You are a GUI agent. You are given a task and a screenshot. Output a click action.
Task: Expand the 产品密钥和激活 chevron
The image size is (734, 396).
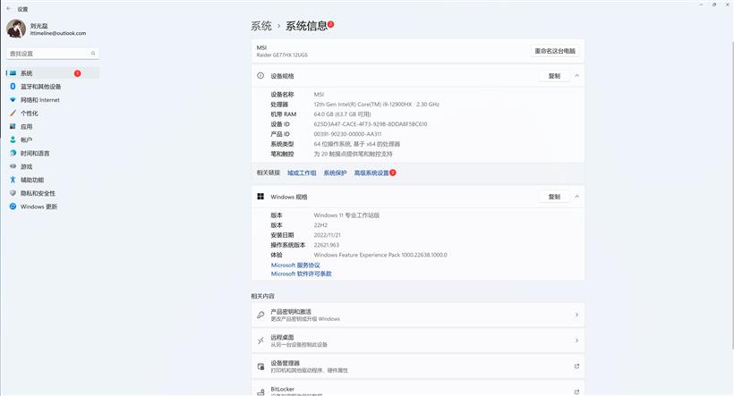(x=576, y=315)
